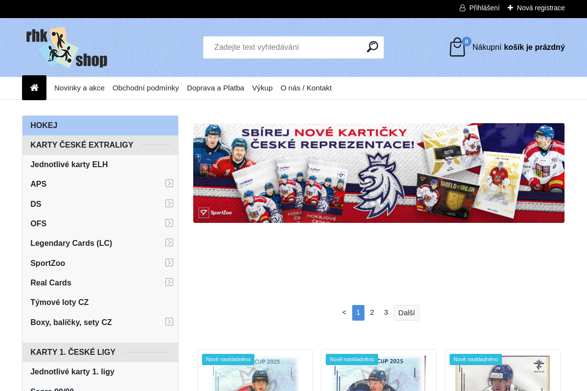Click KARTY 1. ČESKÉ LIGY heading
The image size is (587, 391).
[x=73, y=352]
